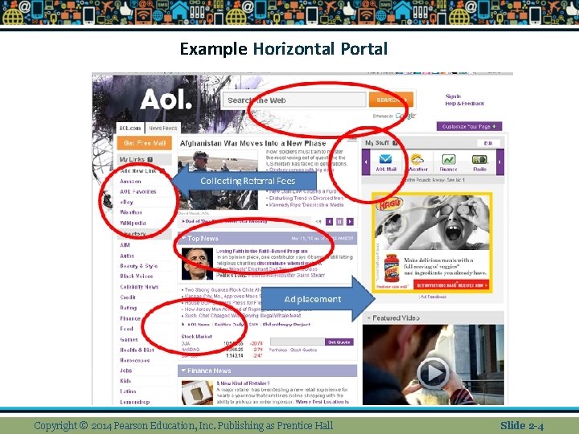Show next My Stuff items with right arrow
Image resolution: width=579 pixels, height=434 pixels.
coord(500,162)
